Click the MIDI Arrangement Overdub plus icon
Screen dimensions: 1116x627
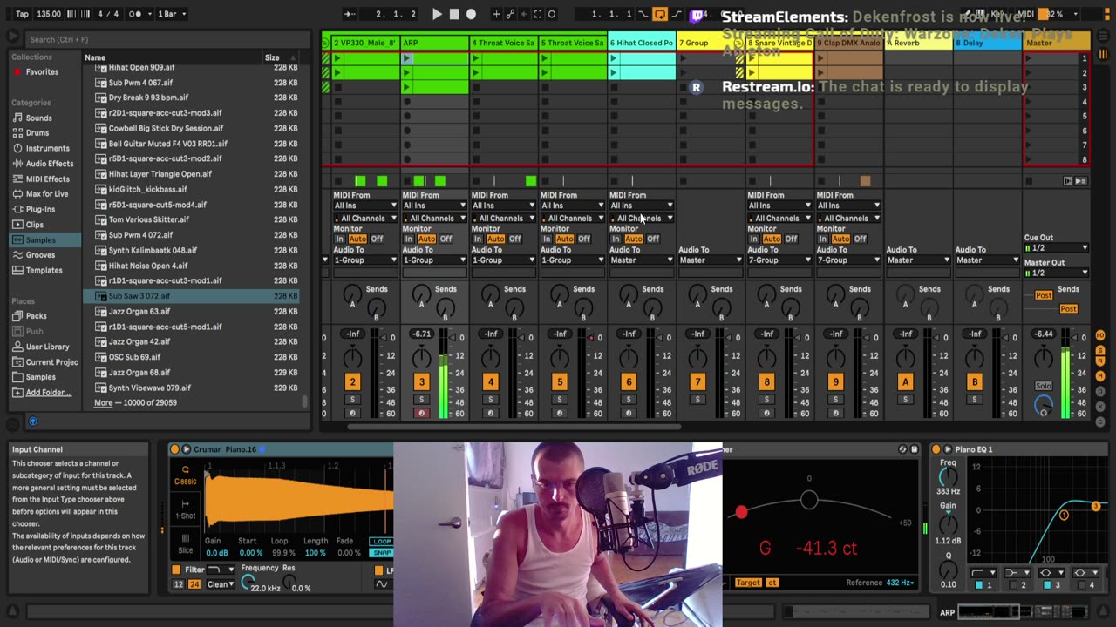click(495, 14)
